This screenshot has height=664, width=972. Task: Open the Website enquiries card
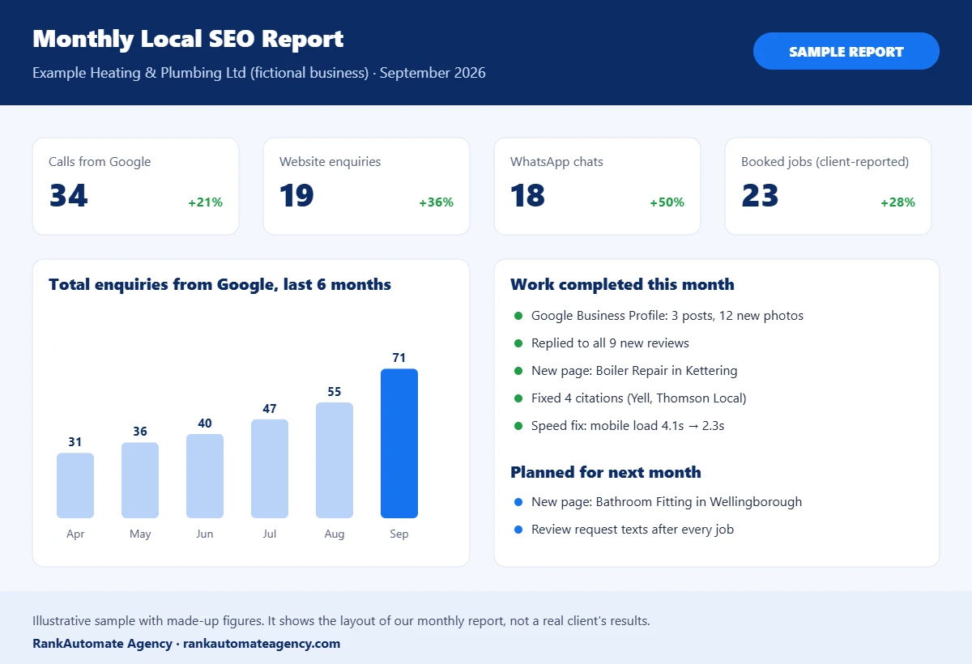(366, 186)
